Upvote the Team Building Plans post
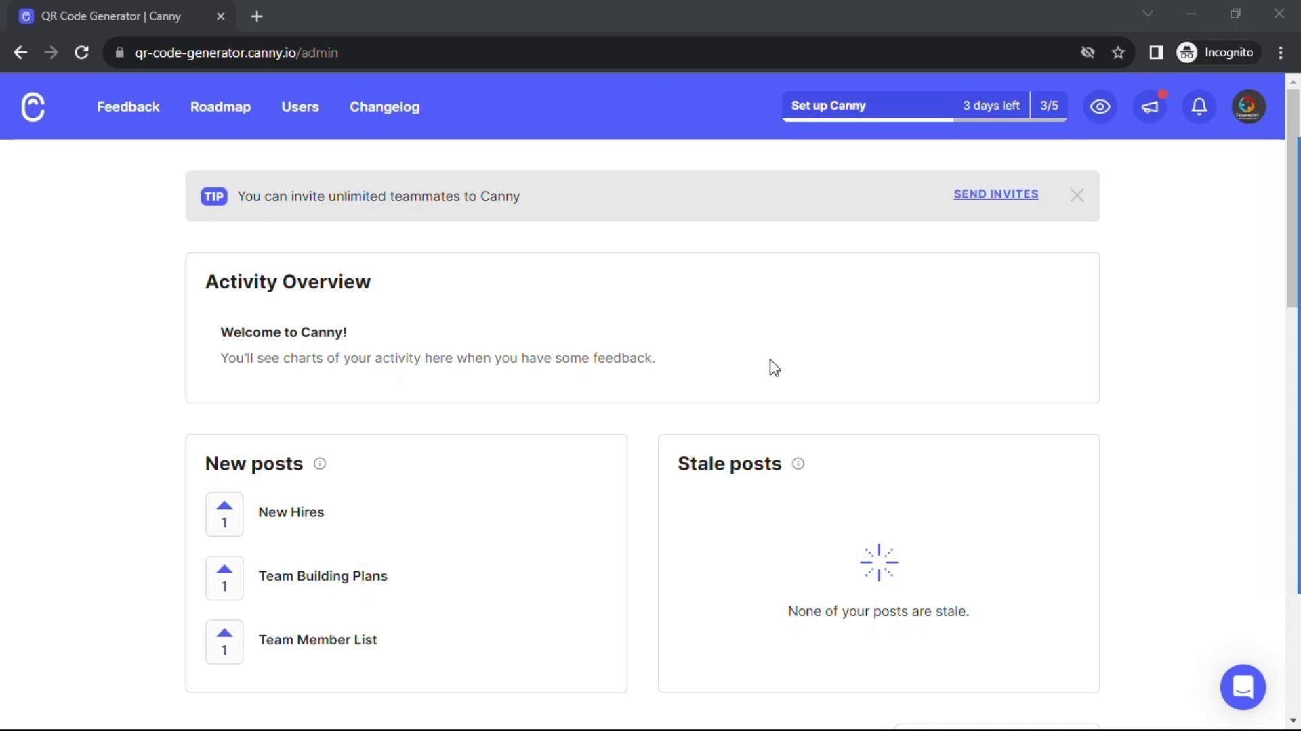The height and width of the screenshot is (731, 1301). point(224,578)
